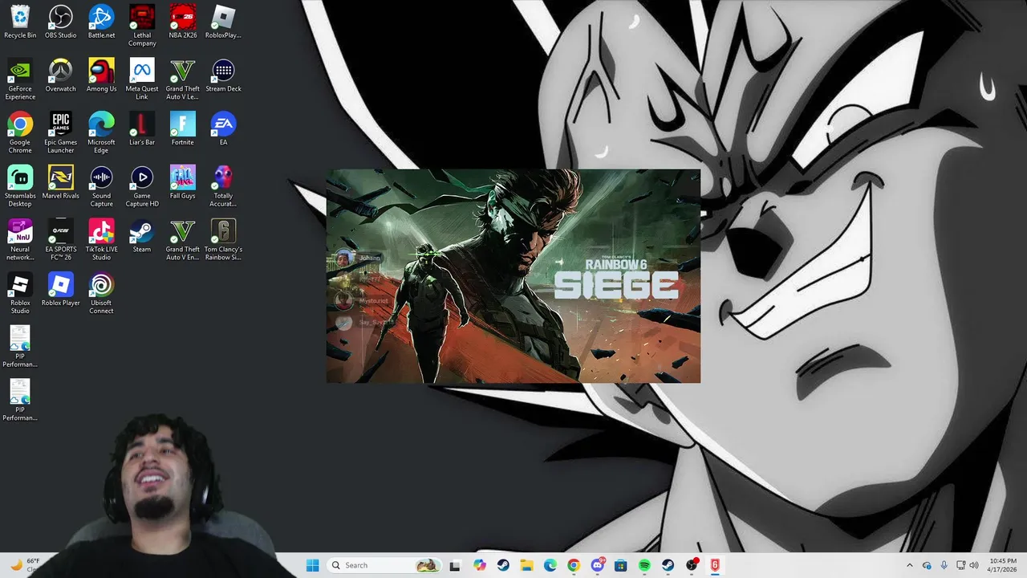
Task: Open the Roblox Player desktop shortcut
Action: click(x=60, y=290)
